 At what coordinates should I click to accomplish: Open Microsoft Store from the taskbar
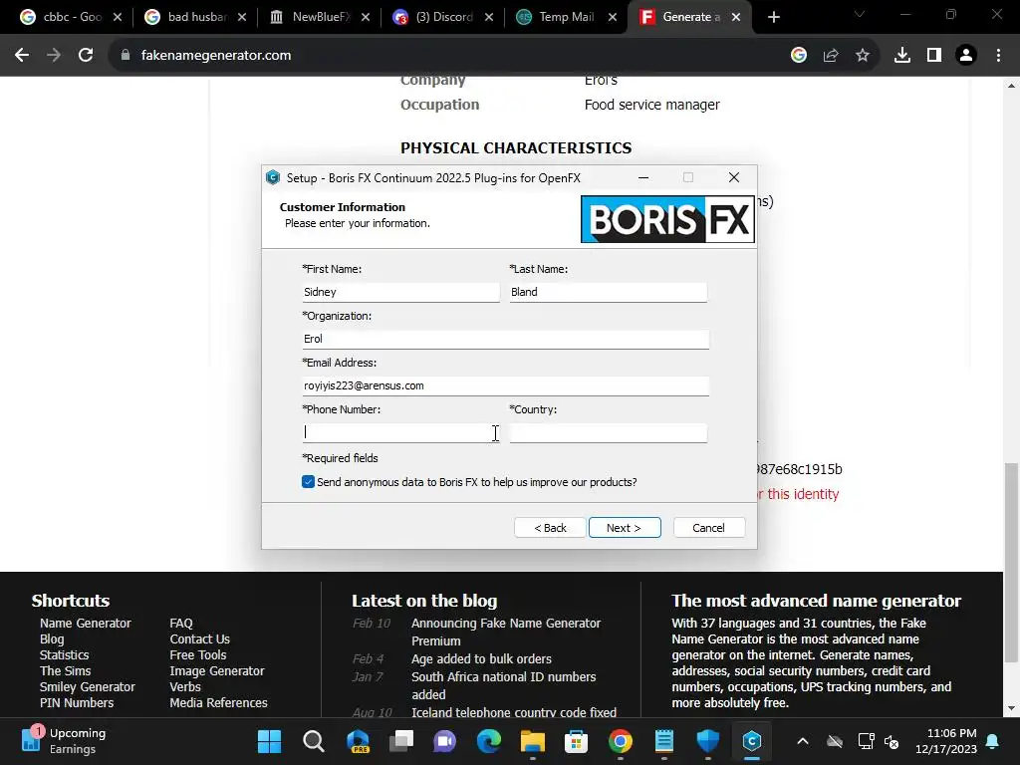pyautogui.click(x=576, y=741)
